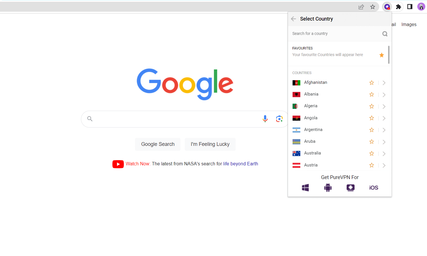
Task: Toggle the browser side panel icon
Action: click(x=410, y=7)
